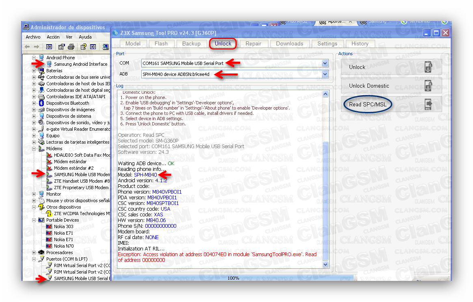Click the SAMSUNG Mobile USB Modem icon

[x=49, y=175]
